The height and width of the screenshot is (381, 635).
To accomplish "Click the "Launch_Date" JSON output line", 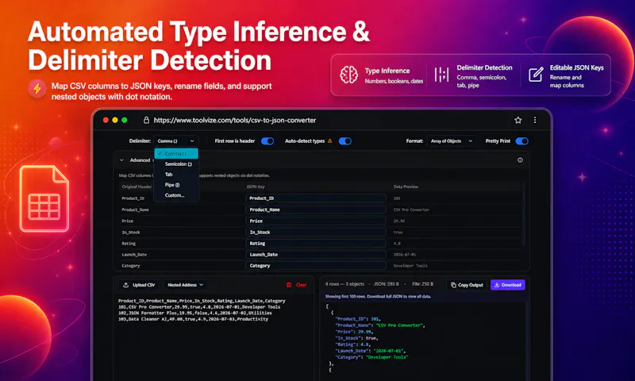I will point(370,351).
